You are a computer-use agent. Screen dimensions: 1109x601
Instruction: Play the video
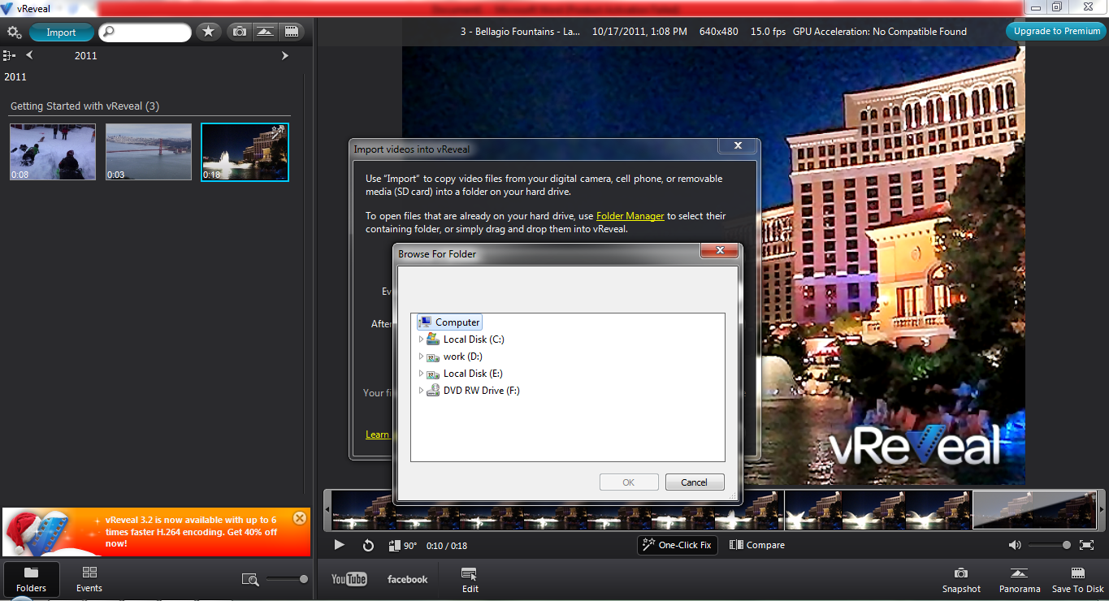340,545
